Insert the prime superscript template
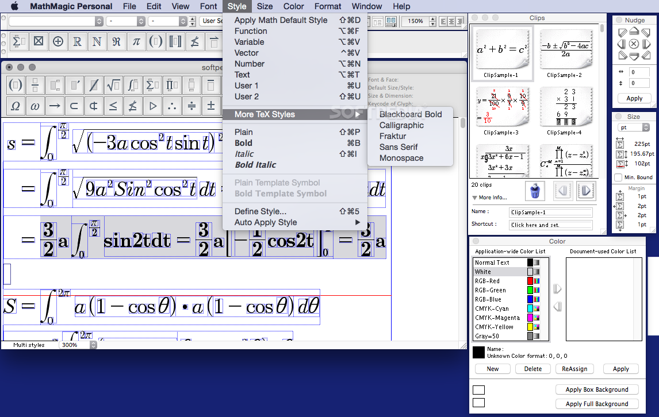 point(74,85)
